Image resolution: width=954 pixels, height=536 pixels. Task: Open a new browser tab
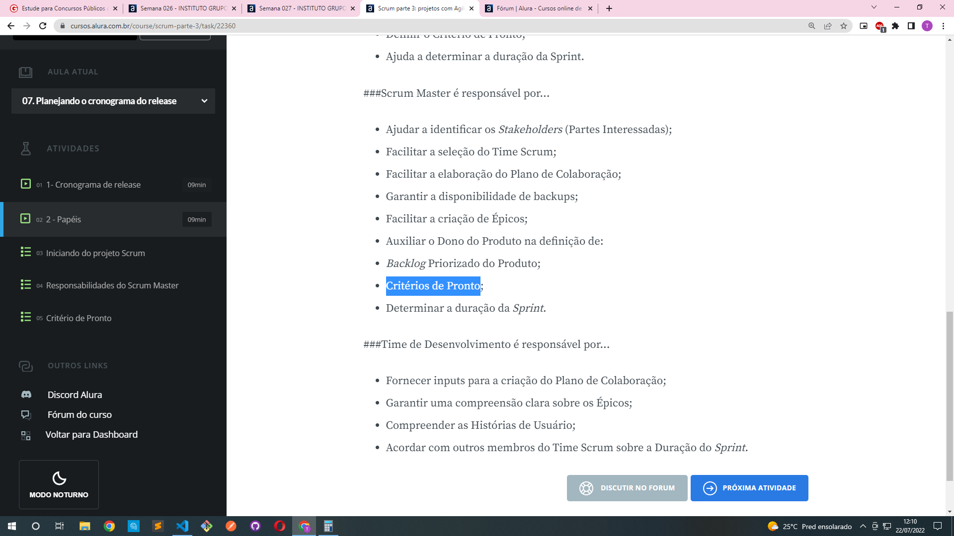click(x=609, y=8)
